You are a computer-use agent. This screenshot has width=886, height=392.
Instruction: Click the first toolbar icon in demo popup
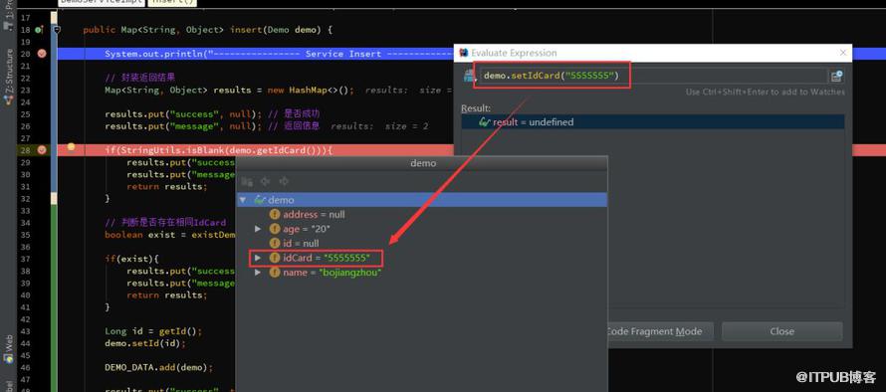247,181
